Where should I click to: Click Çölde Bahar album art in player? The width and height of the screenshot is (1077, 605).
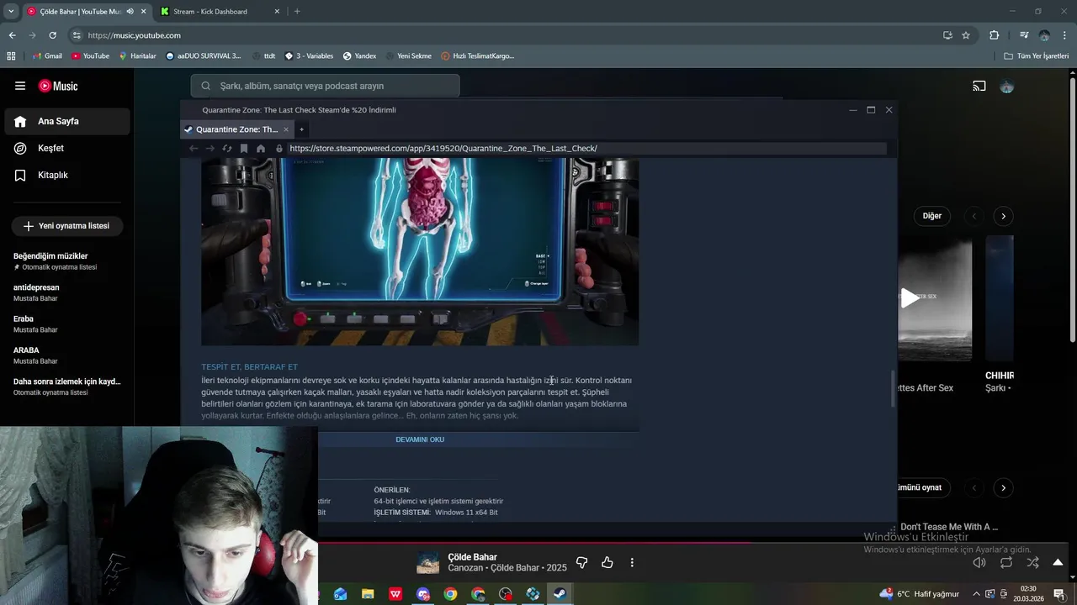(428, 562)
